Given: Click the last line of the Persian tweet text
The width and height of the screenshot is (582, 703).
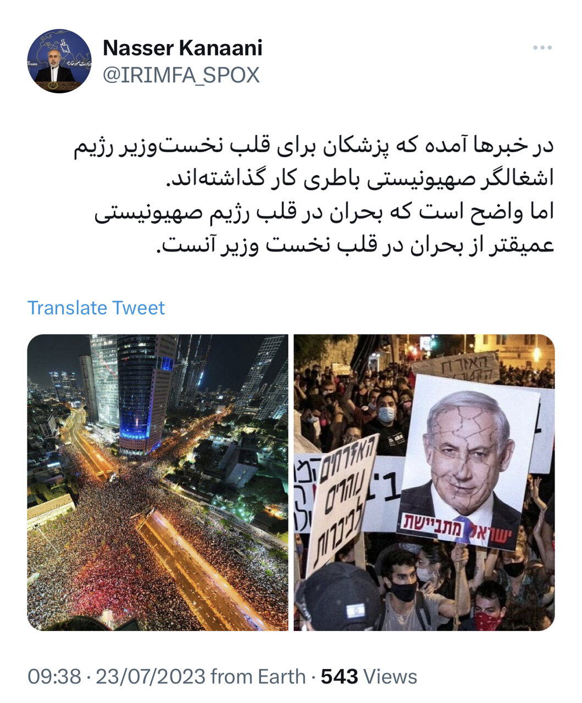Looking at the screenshot, I should pyautogui.click(x=356, y=245).
